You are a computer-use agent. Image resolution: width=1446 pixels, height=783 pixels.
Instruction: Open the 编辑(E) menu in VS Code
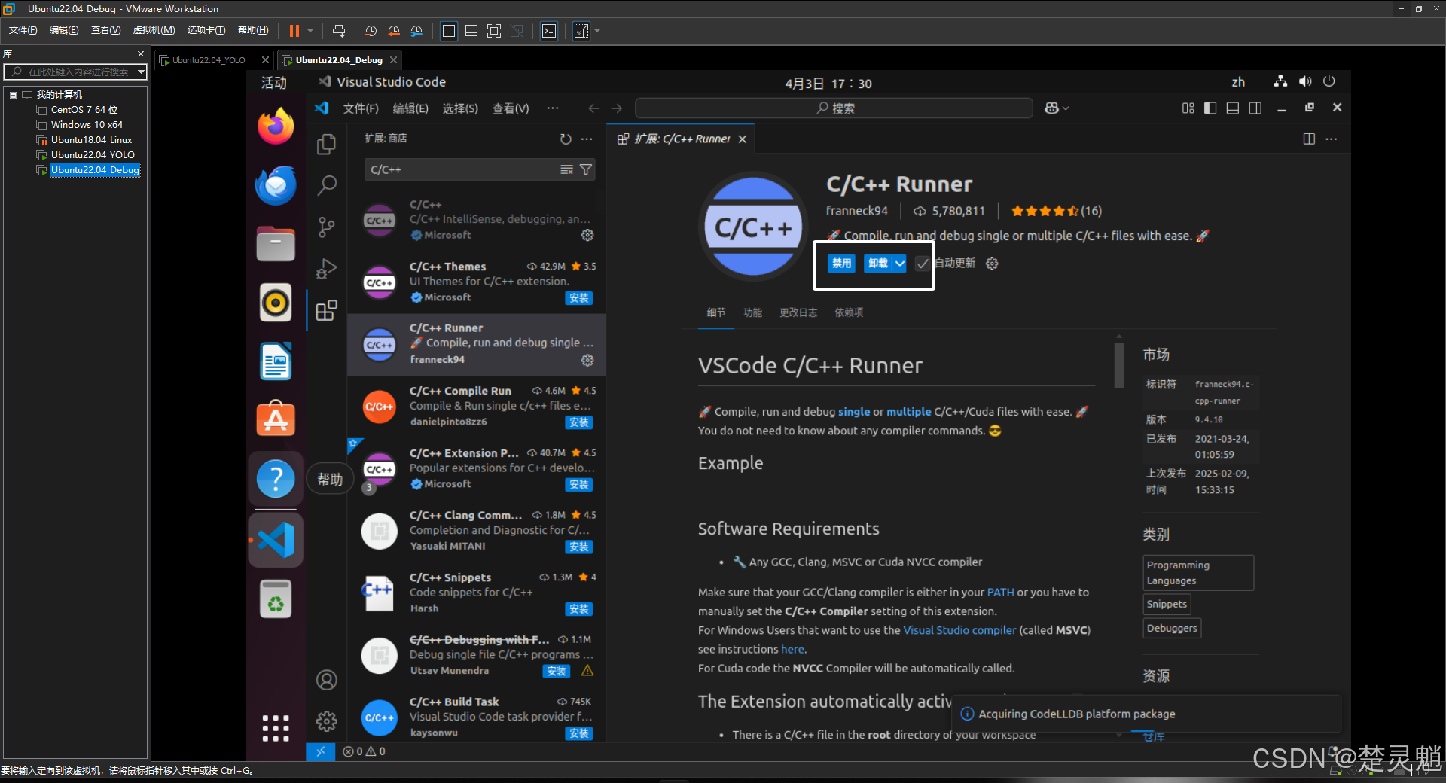tap(410, 108)
